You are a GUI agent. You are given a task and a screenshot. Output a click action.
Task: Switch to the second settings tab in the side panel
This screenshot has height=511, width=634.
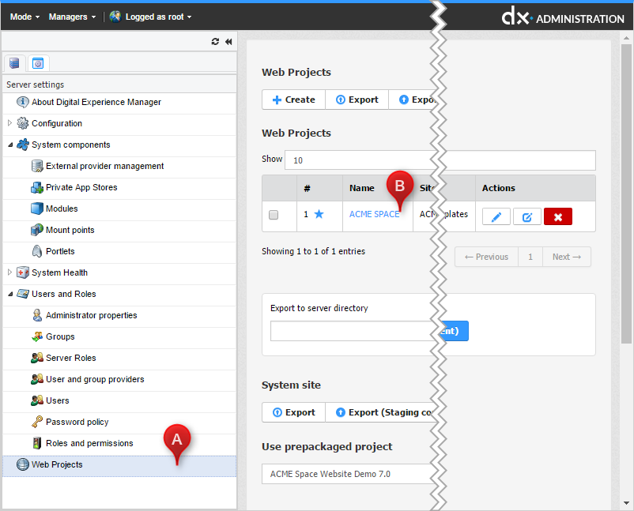(x=37, y=63)
